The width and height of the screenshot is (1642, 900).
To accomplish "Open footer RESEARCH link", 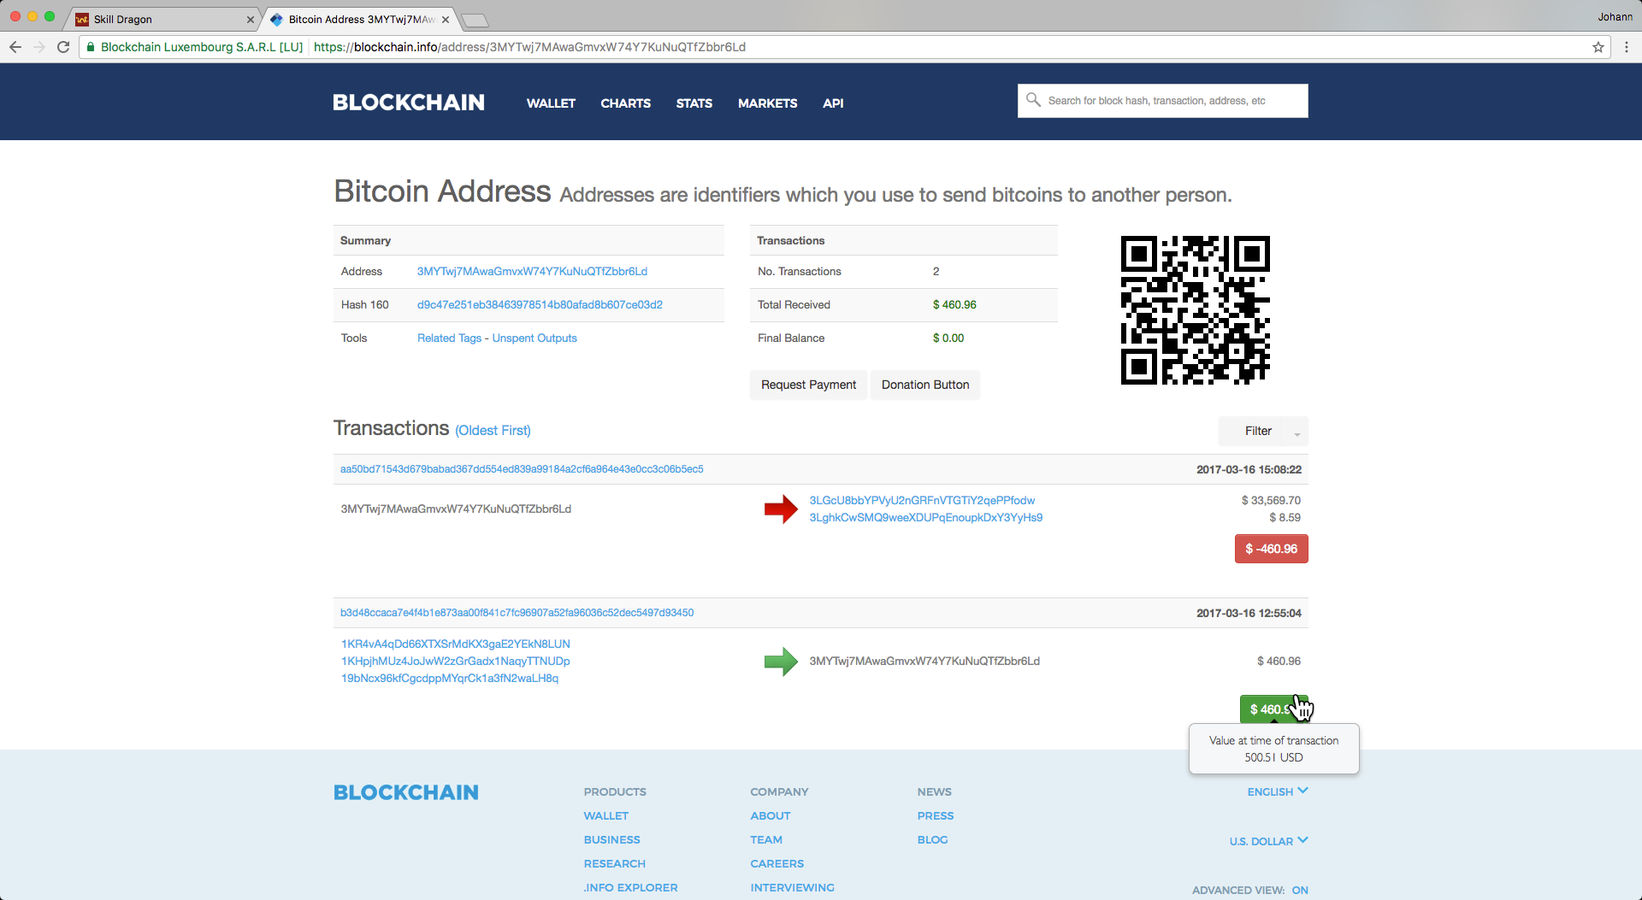I will pyautogui.click(x=614, y=863).
